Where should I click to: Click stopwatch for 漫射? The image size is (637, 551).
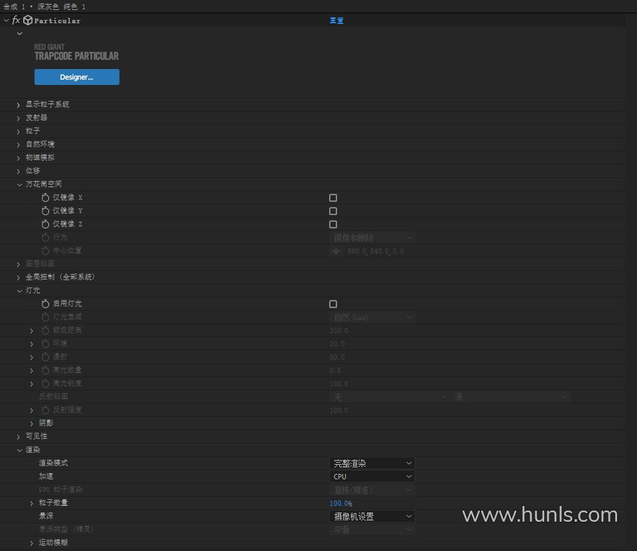click(45, 356)
